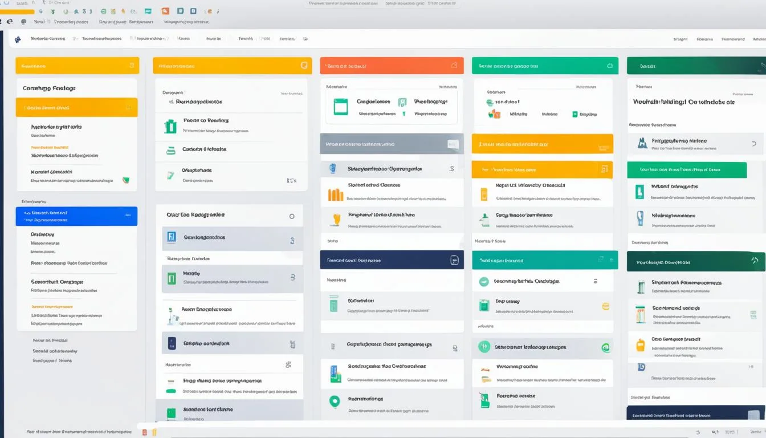Click the bright green bar in the fifth column
Screen dimensions: 766x438
pyautogui.click(x=687, y=169)
